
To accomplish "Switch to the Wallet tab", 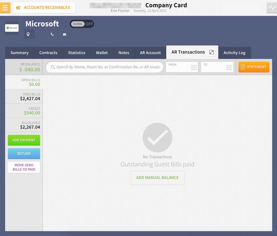I will point(102,53).
